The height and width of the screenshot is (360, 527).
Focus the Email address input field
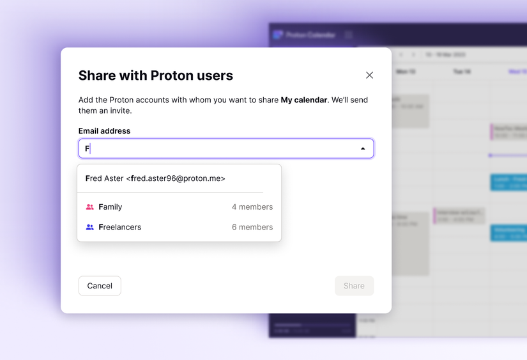click(x=217, y=148)
